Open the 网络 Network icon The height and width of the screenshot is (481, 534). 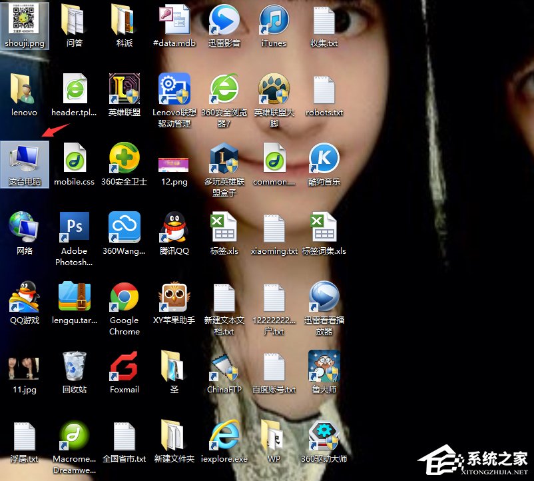25,227
